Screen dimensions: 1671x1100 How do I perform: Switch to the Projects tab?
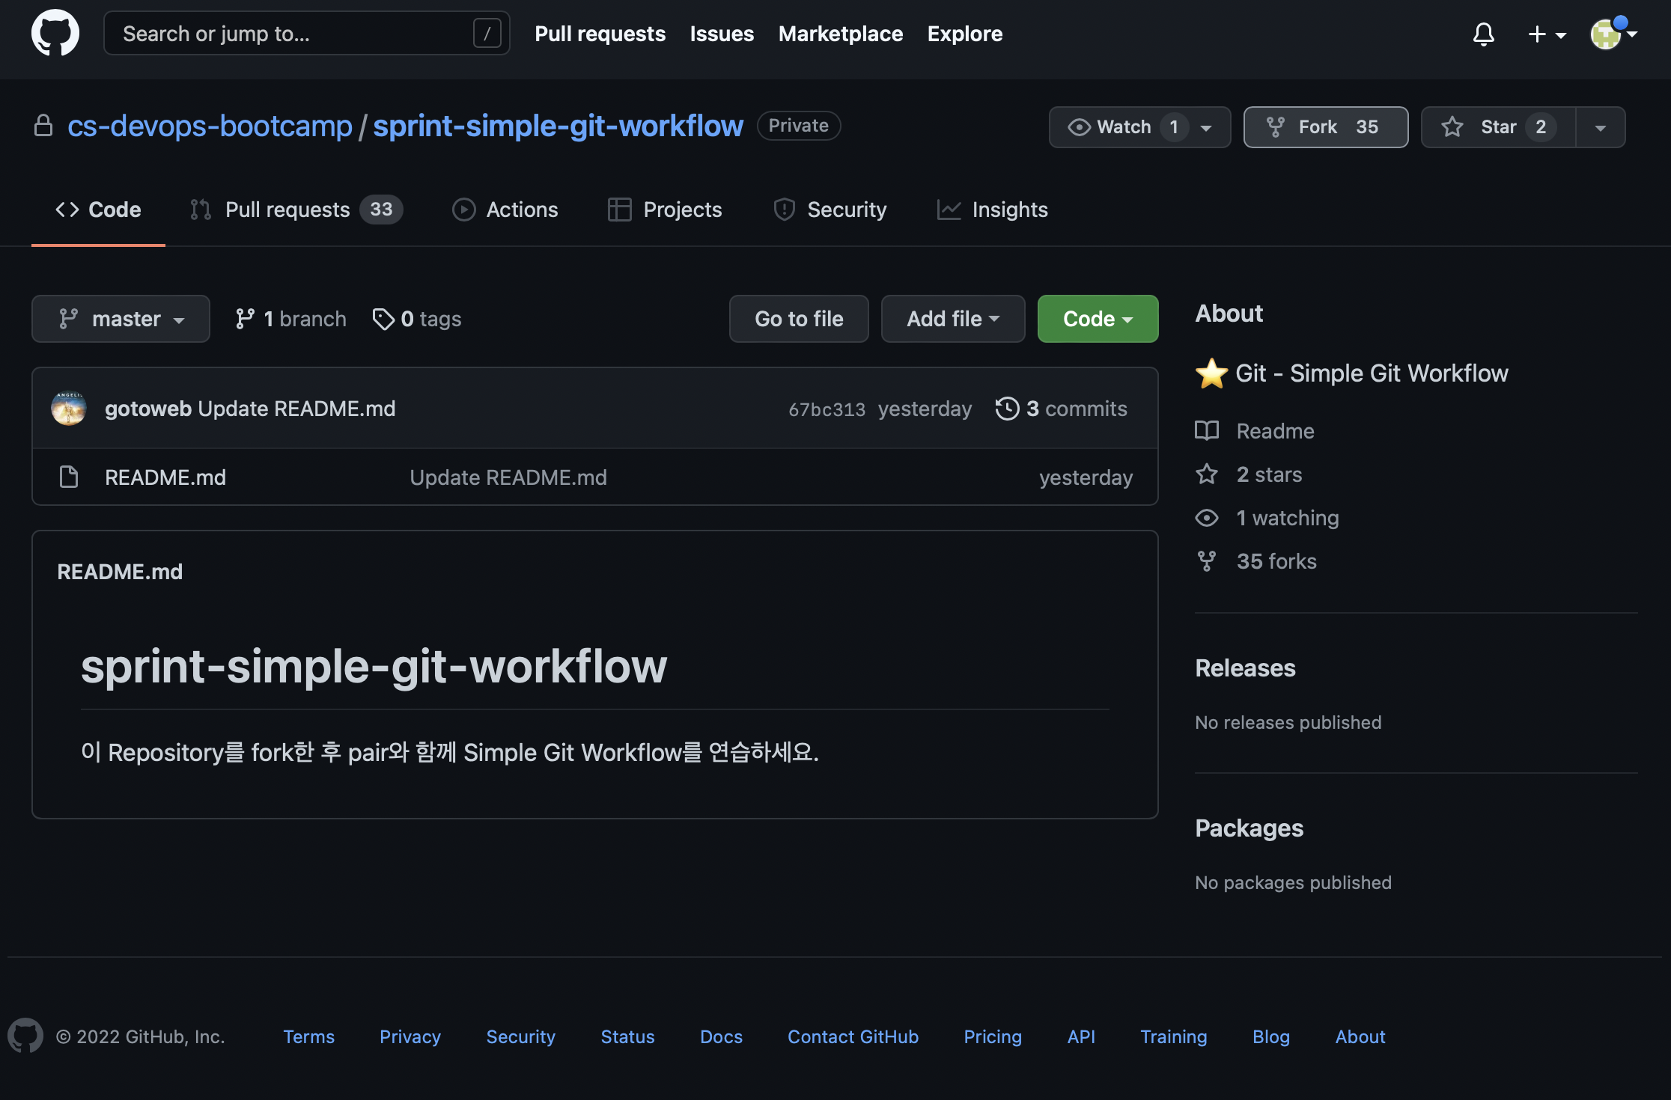pos(665,210)
